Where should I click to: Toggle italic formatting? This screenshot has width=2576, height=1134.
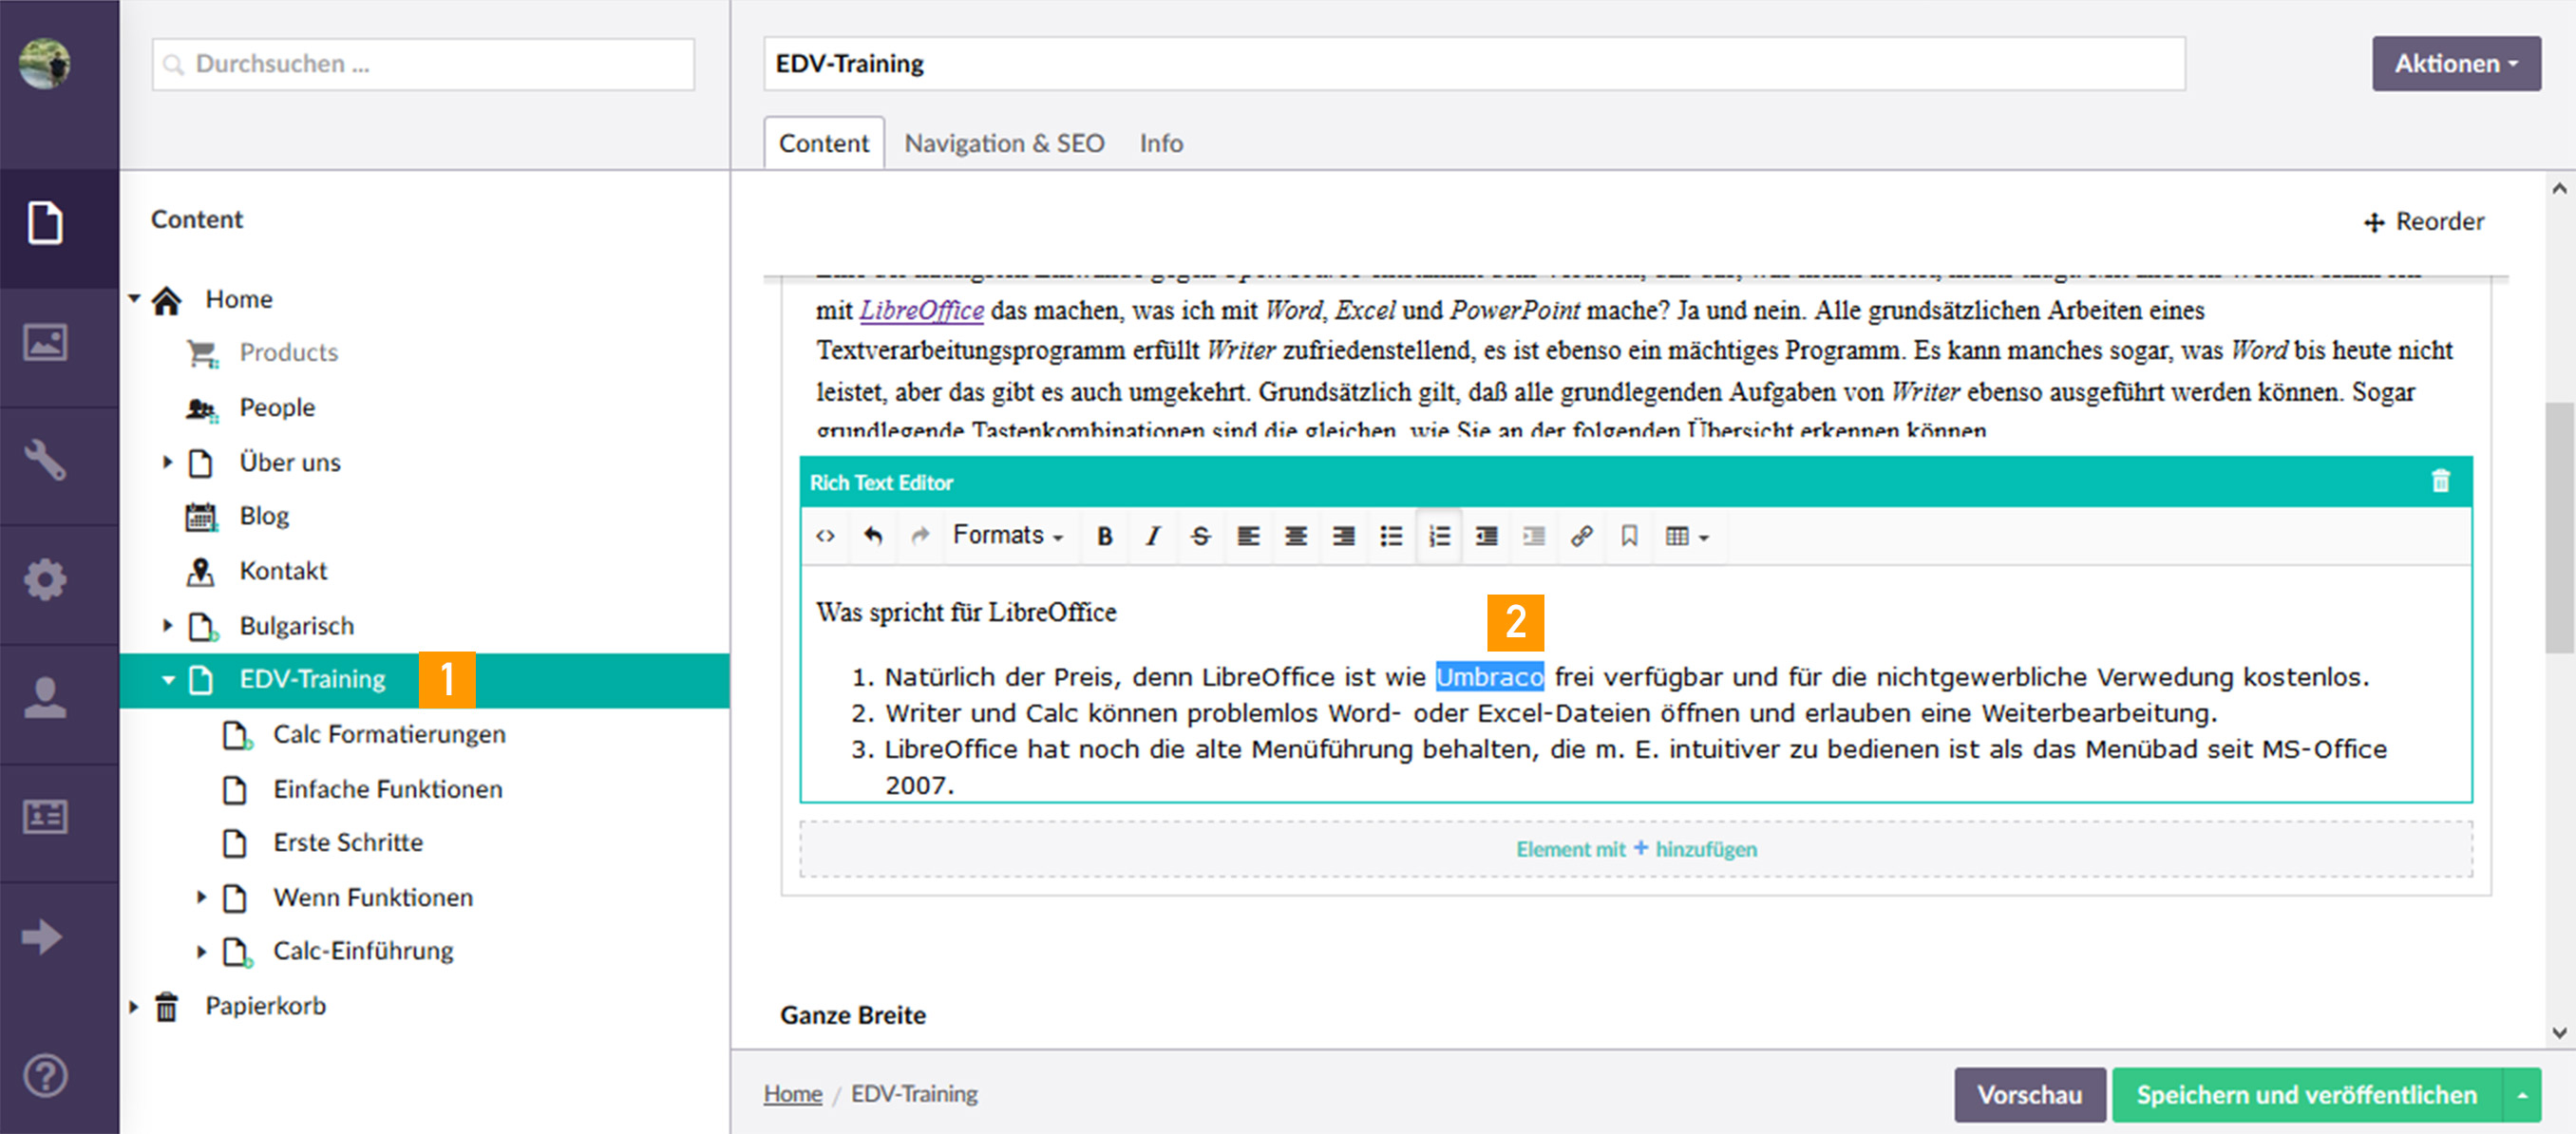[x=1153, y=536]
